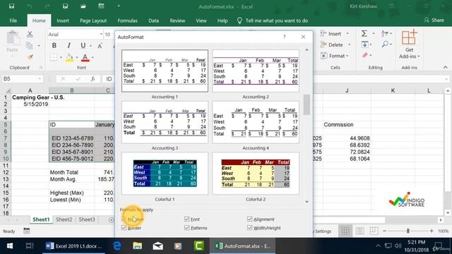This screenshot has height=254, width=452.
Task: Click the Task View taskbar icon
Action: pyautogui.click(x=30, y=246)
